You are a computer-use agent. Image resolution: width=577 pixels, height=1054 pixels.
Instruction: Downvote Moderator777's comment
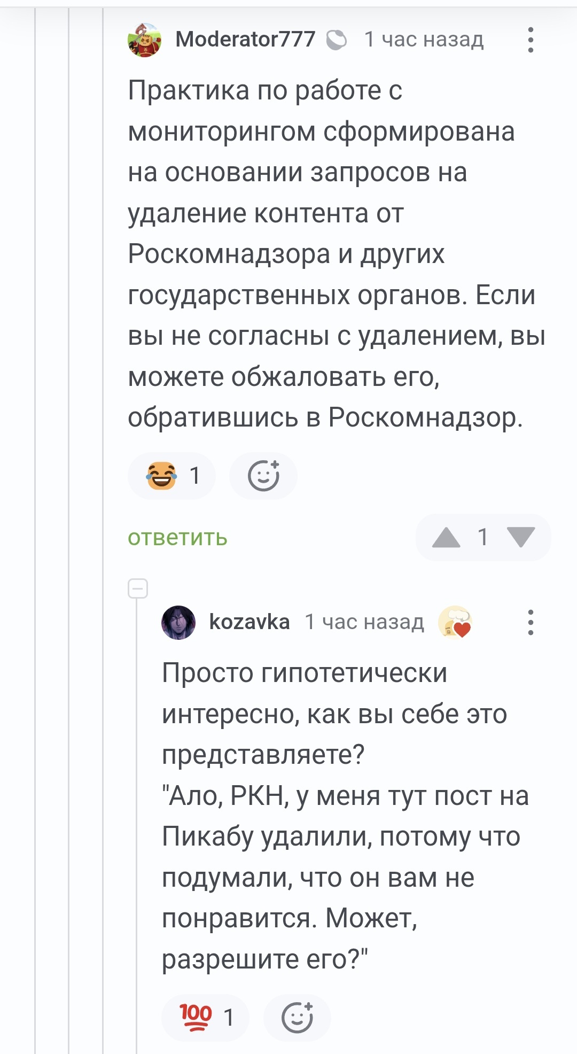[521, 537]
